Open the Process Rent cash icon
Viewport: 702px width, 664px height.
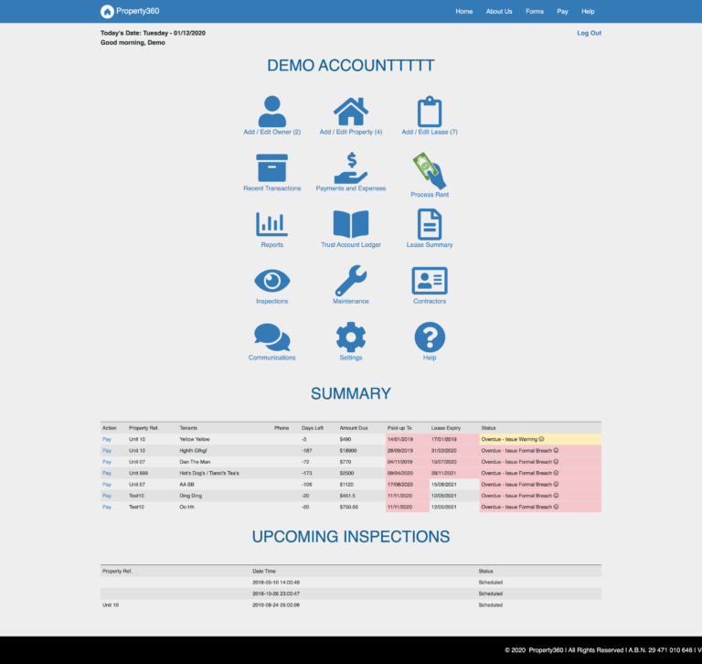[x=430, y=170]
